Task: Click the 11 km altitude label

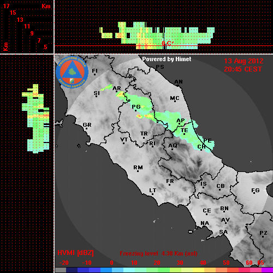Action: click(x=27, y=26)
